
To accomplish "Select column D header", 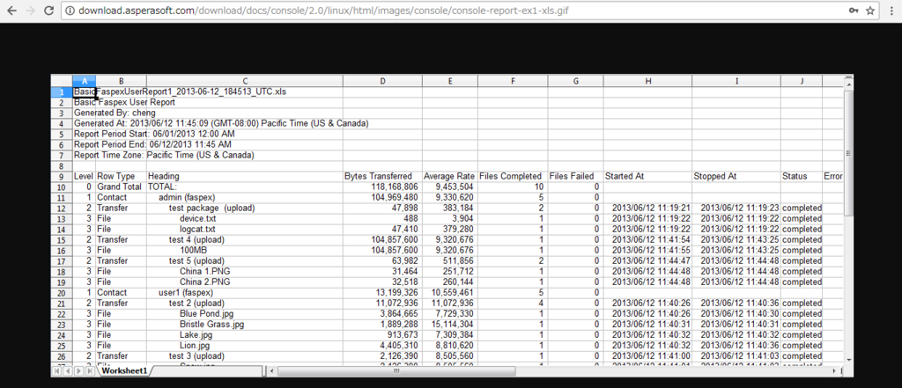I will click(382, 81).
